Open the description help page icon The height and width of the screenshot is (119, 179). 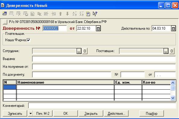tap(88, 14)
